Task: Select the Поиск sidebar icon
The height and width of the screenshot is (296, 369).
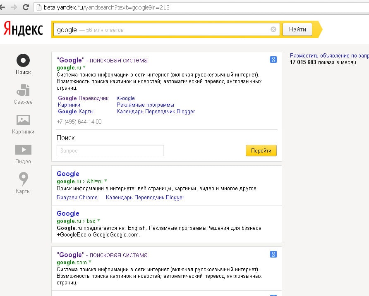Action: [x=23, y=61]
